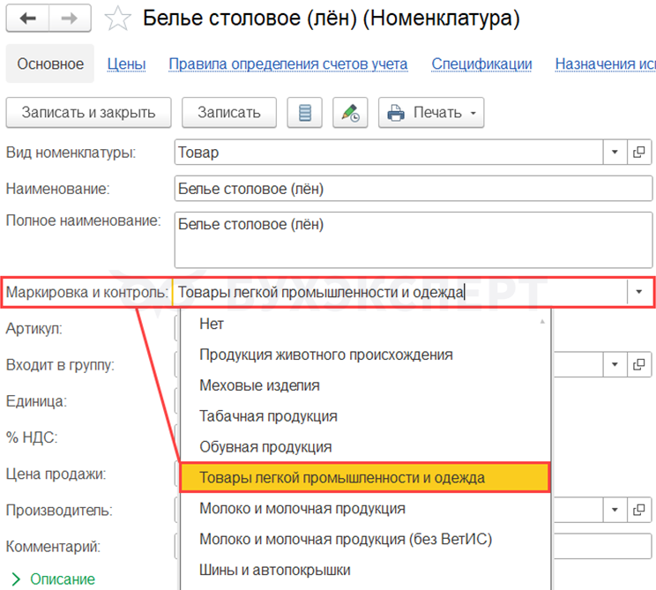Switch to the Цены tab
The height and width of the screenshot is (590, 656).
126,64
